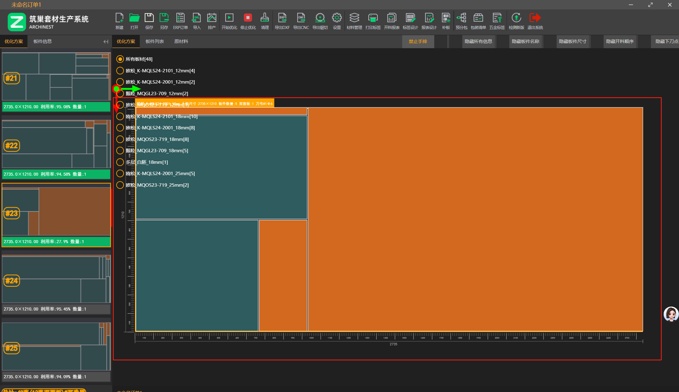679x392 pixels.
Task: Click the 隐藏所有信息 button
Action: coord(478,41)
